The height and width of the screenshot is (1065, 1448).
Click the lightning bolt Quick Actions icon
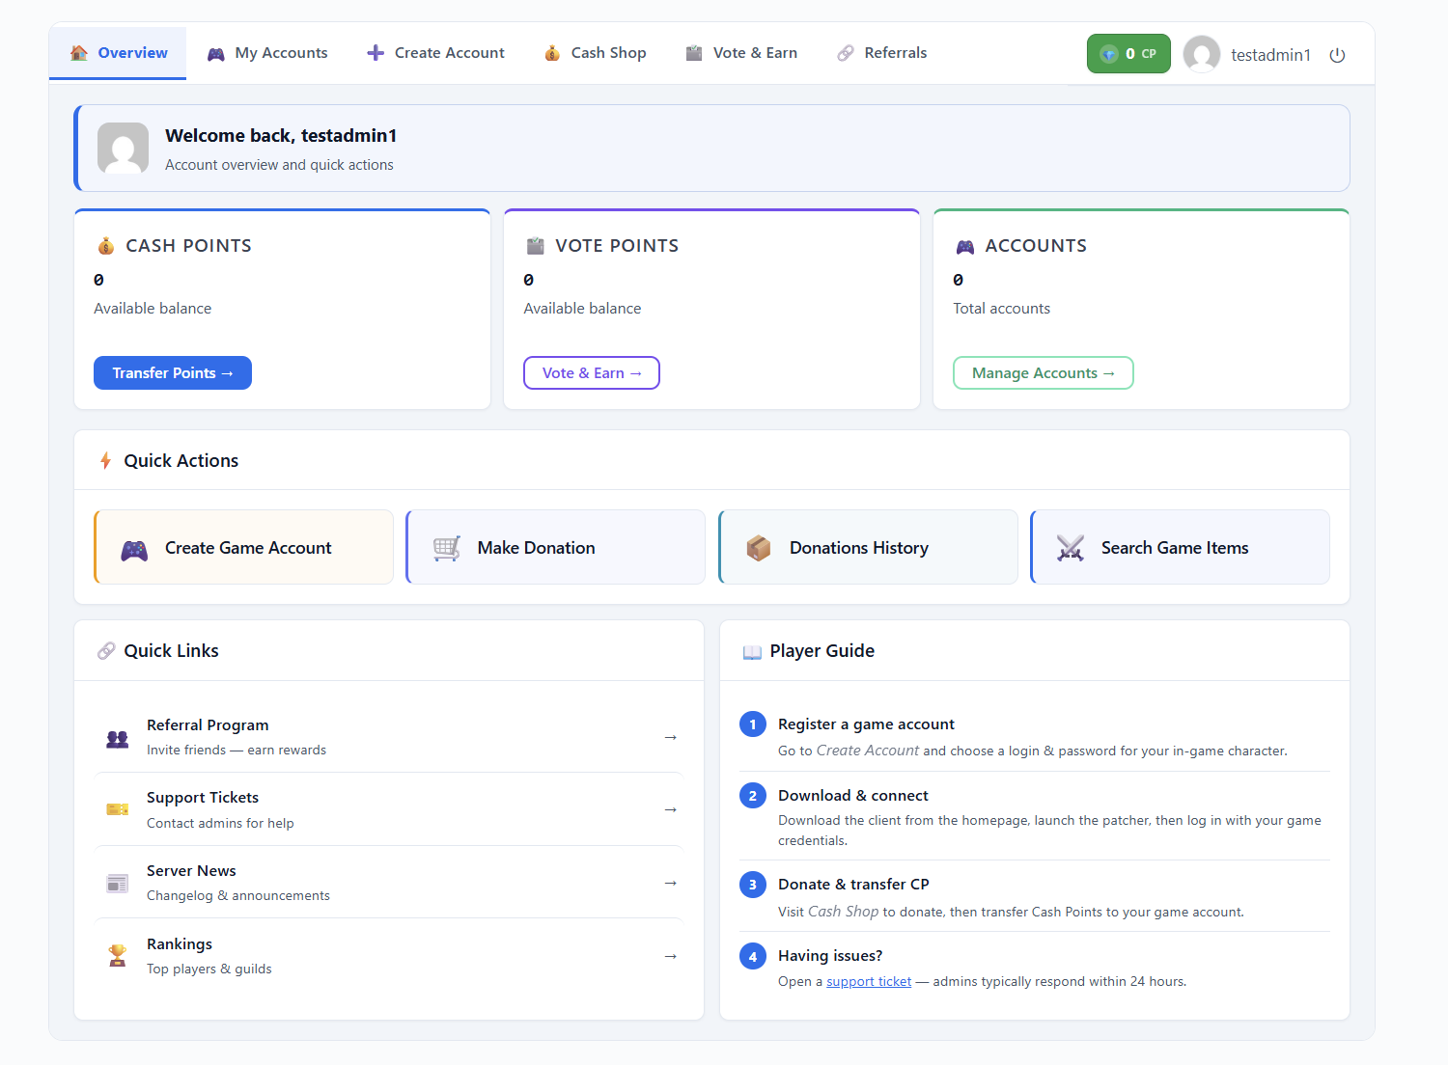tap(106, 461)
